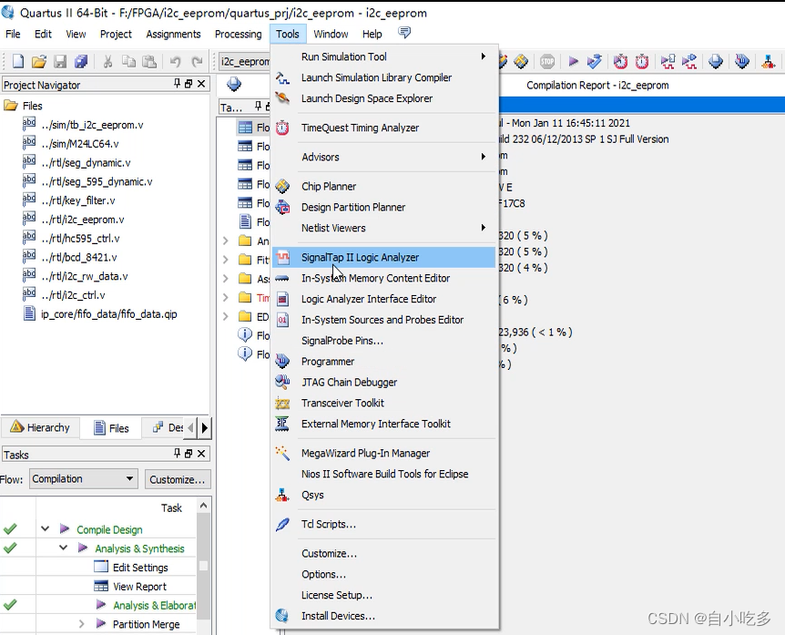The height and width of the screenshot is (635, 785).
Task: Click the Redo toolbar icon
Action: tap(197, 62)
